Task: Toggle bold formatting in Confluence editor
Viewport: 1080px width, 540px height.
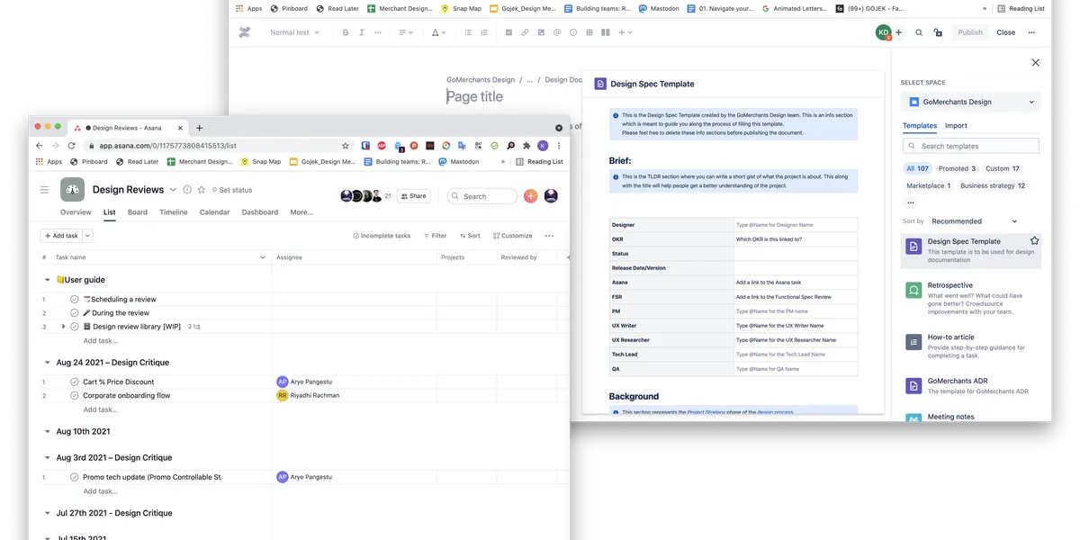Action: point(346,32)
